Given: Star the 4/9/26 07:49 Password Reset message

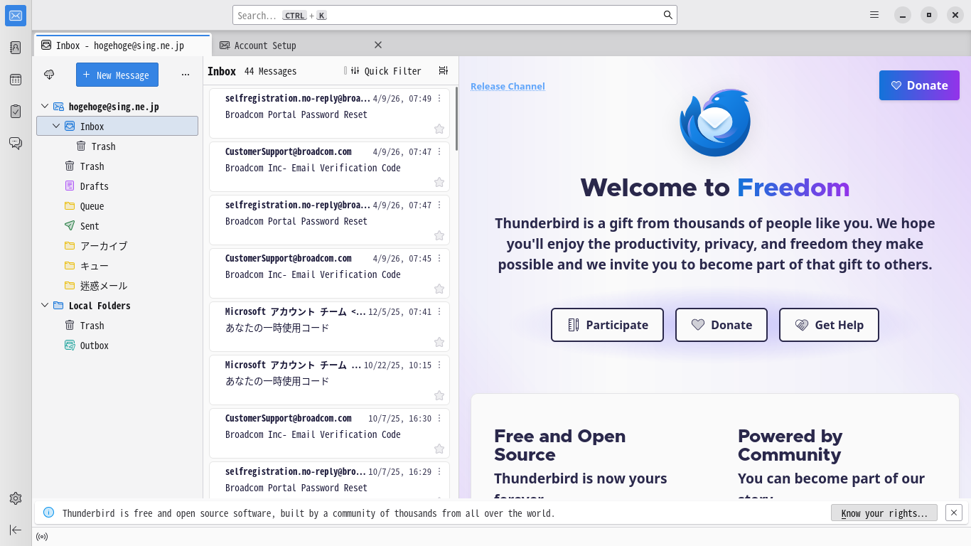Looking at the screenshot, I should tap(439, 129).
